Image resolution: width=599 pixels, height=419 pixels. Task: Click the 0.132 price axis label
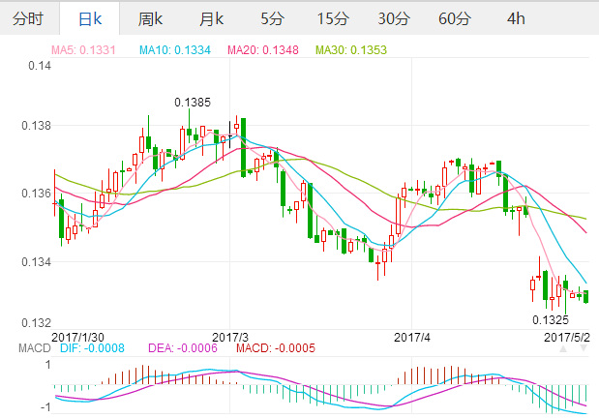click(x=36, y=323)
